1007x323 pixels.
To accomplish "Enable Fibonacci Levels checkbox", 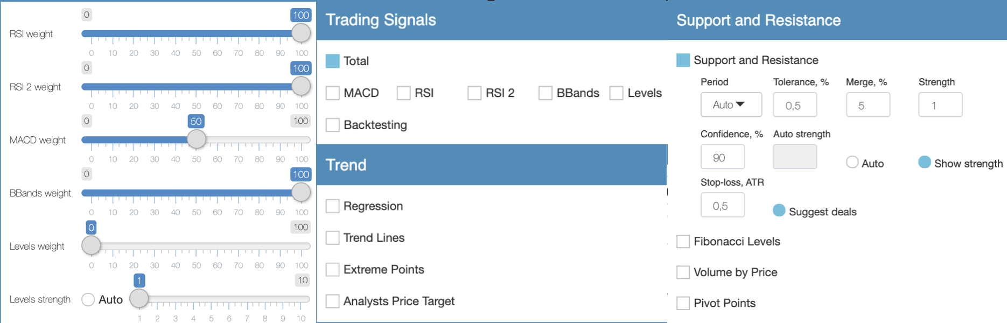I will (x=683, y=241).
